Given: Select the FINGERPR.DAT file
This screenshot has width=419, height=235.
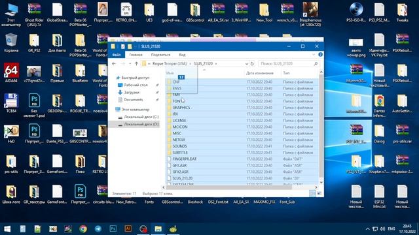Looking at the screenshot, I should click(242, 159).
